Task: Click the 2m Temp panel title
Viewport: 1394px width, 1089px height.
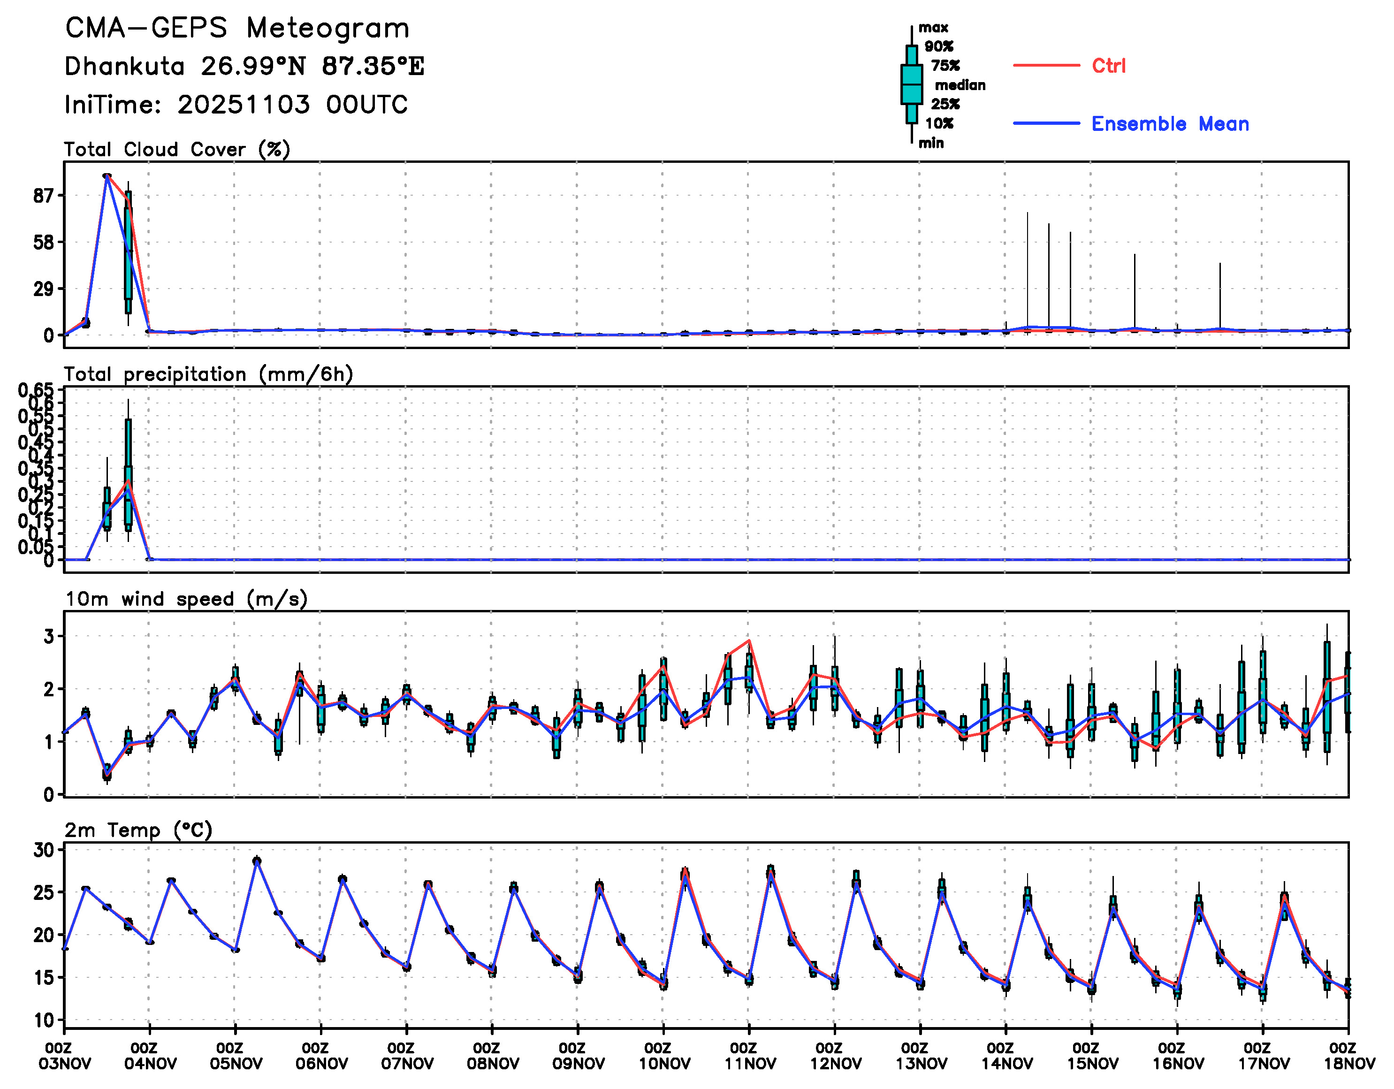Action: pos(138,830)
